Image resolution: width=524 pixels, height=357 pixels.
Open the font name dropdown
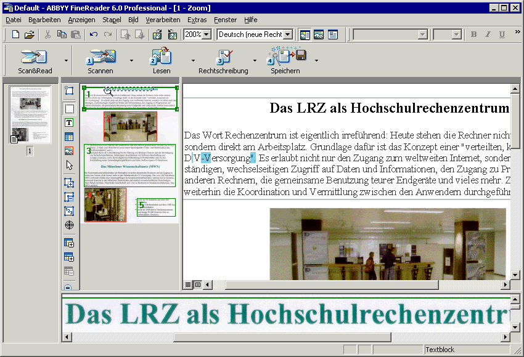[x=423, y=34]
